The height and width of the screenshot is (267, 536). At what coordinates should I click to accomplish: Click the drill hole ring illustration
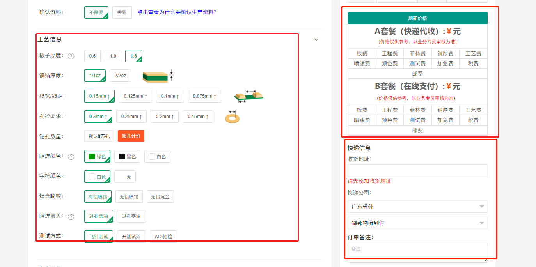coord(232,117)
